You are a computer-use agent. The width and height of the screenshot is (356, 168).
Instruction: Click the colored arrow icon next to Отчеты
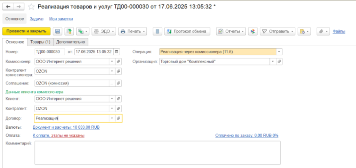pyautogui.click(x=253, y=31)
